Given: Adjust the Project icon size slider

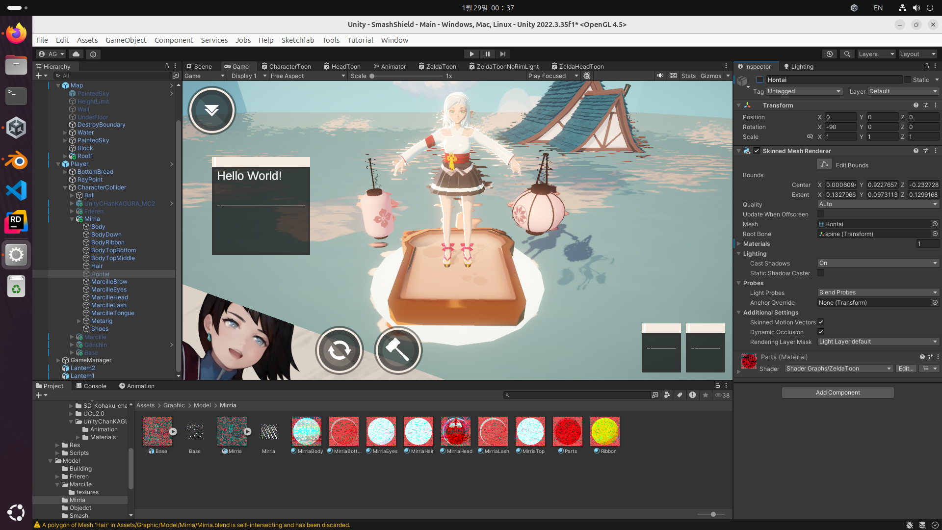Looking at the screenshot, I should pyautogui.click(x=713, y=514).
